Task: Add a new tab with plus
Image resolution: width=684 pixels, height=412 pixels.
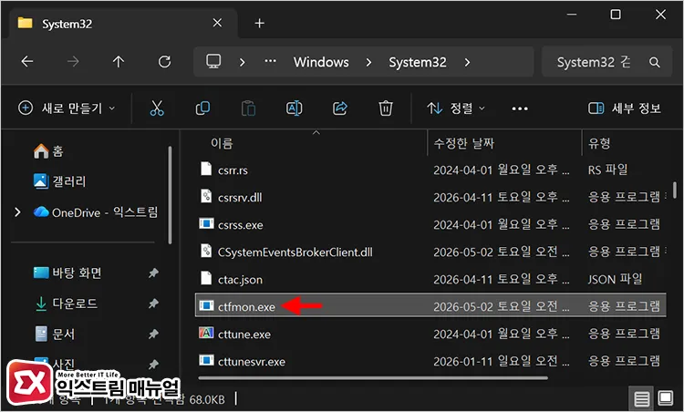Action: [260, 23]
